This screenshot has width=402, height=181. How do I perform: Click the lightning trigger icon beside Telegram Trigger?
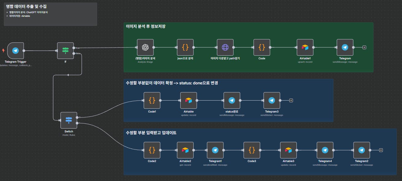point(3,50)
